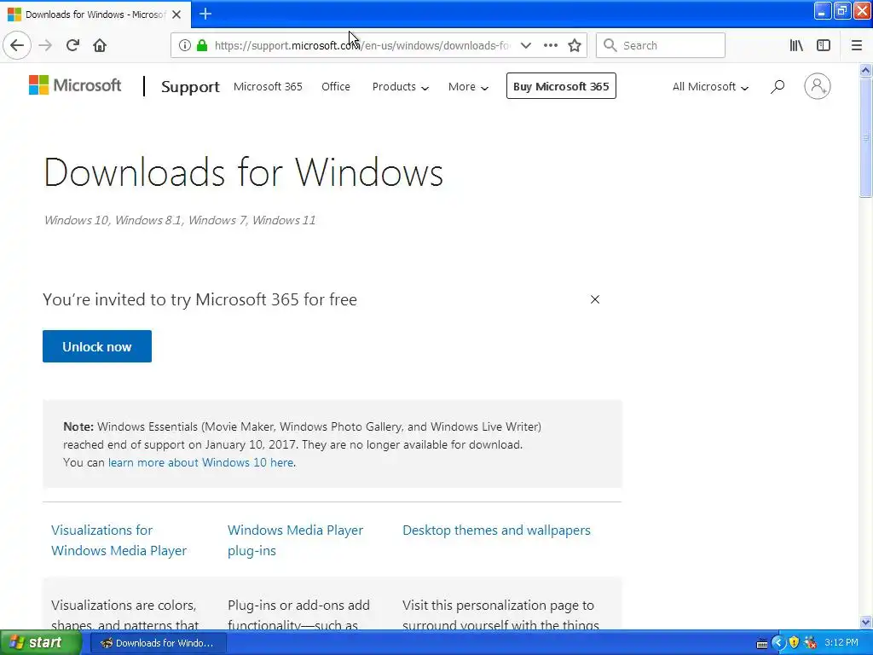
Task: Toggle the sidebar view icon
Action: (823, 45)
